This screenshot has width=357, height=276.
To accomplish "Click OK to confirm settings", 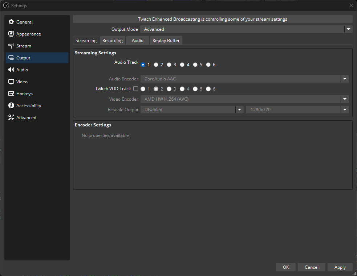I will (286, 267).
